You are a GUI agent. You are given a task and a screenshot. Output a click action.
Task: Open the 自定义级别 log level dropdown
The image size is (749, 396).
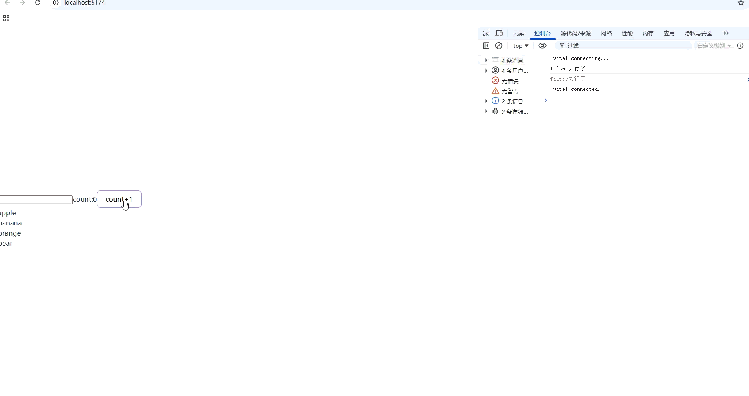pyautogui.click(x=714, y=46)
